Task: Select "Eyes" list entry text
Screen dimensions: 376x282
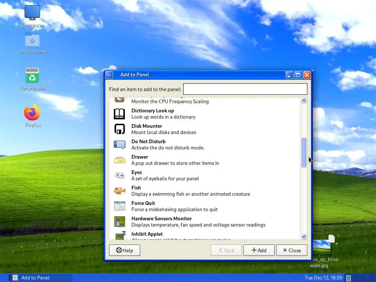Action: click(137, 172)
